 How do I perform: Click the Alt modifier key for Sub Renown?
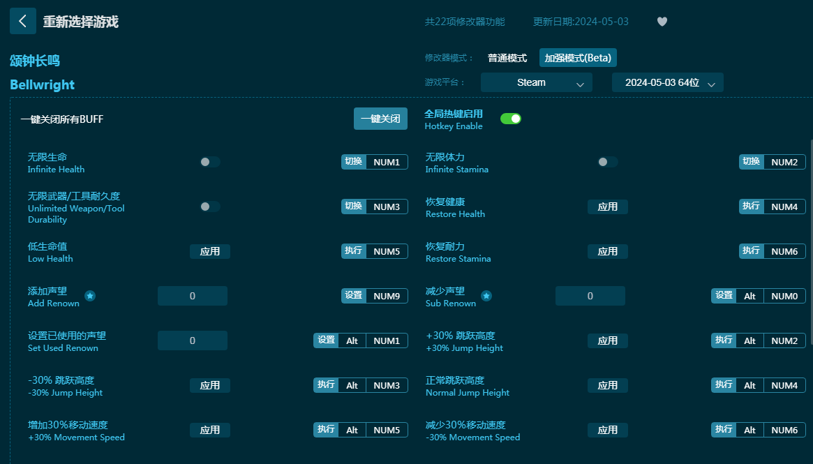749,296
